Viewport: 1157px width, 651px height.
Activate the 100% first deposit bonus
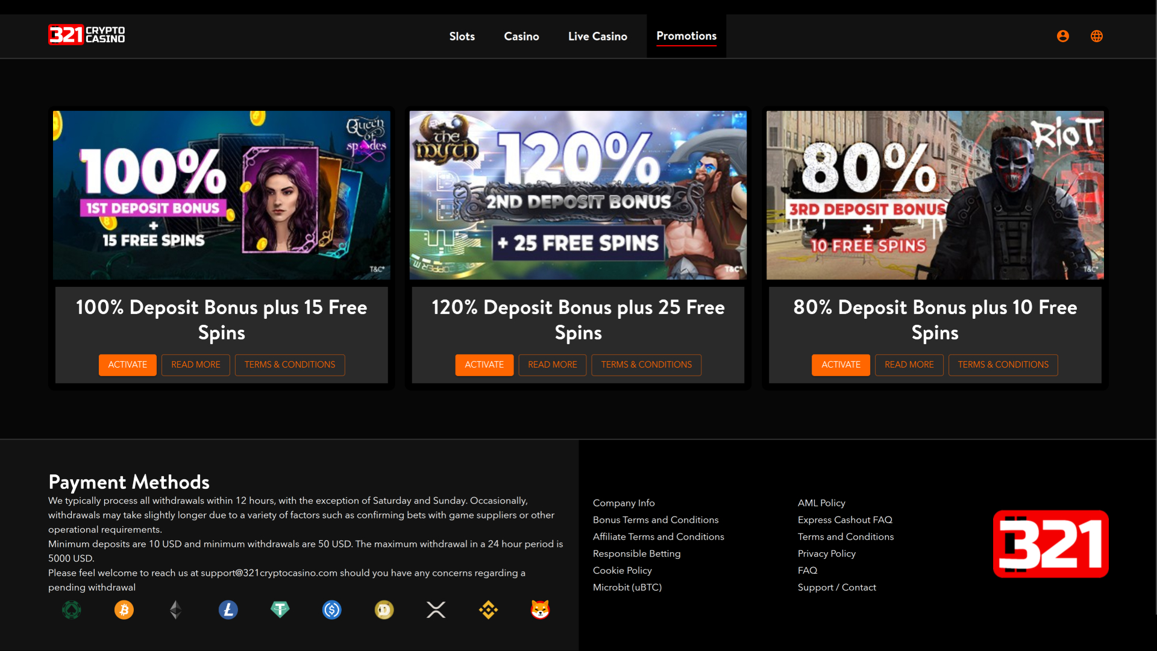tap(127, 365)
